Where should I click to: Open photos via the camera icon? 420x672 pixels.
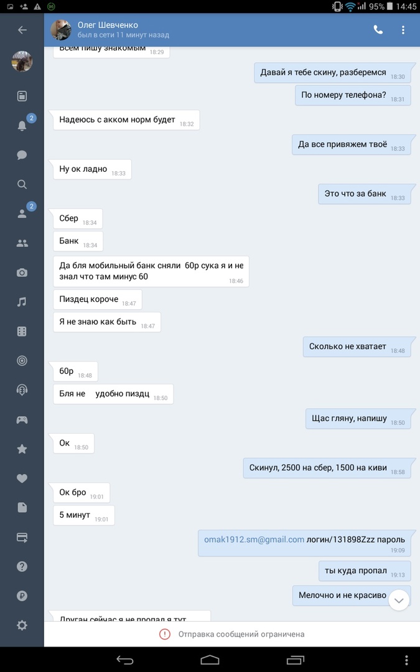click(x=22, y=273)
